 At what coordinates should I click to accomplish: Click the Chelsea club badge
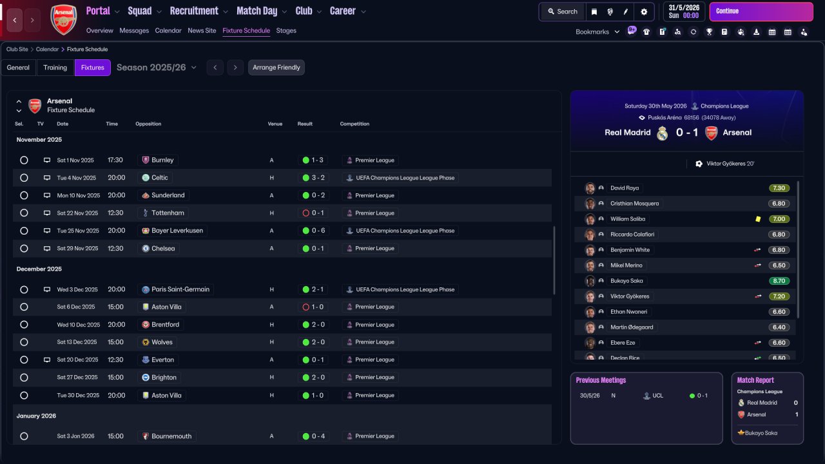click(146, 248)
